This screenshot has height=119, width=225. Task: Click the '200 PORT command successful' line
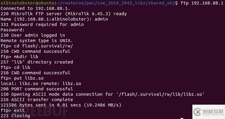(37, 89)
